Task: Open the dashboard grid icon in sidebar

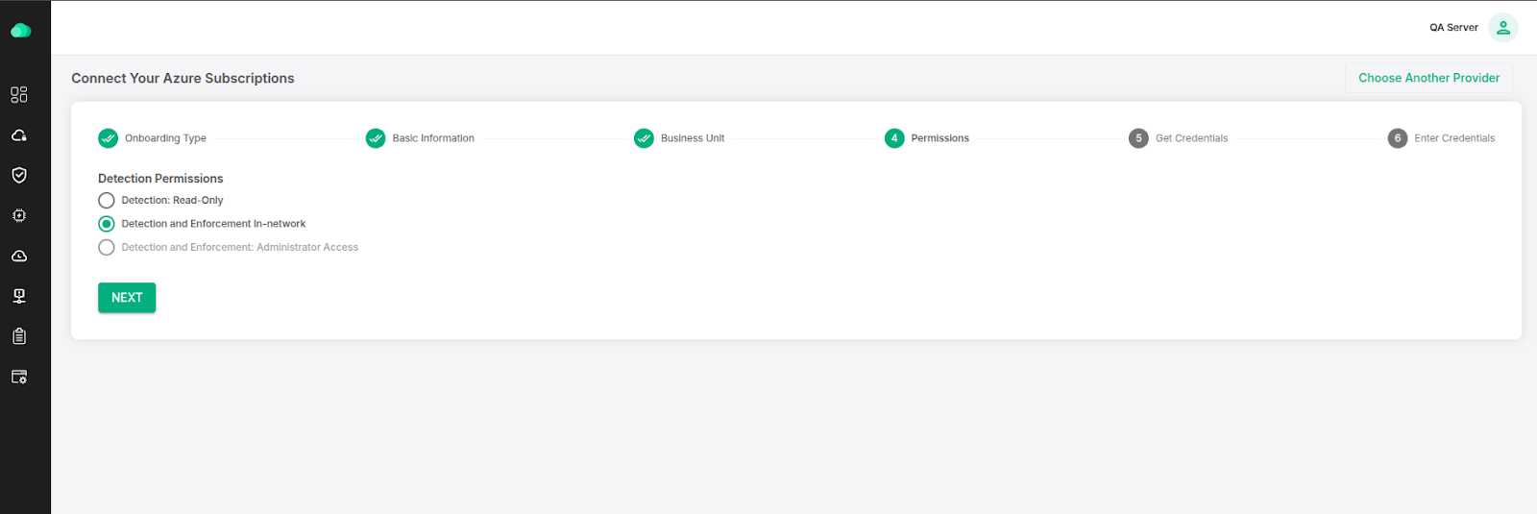Action: click(x=19, y=94)
